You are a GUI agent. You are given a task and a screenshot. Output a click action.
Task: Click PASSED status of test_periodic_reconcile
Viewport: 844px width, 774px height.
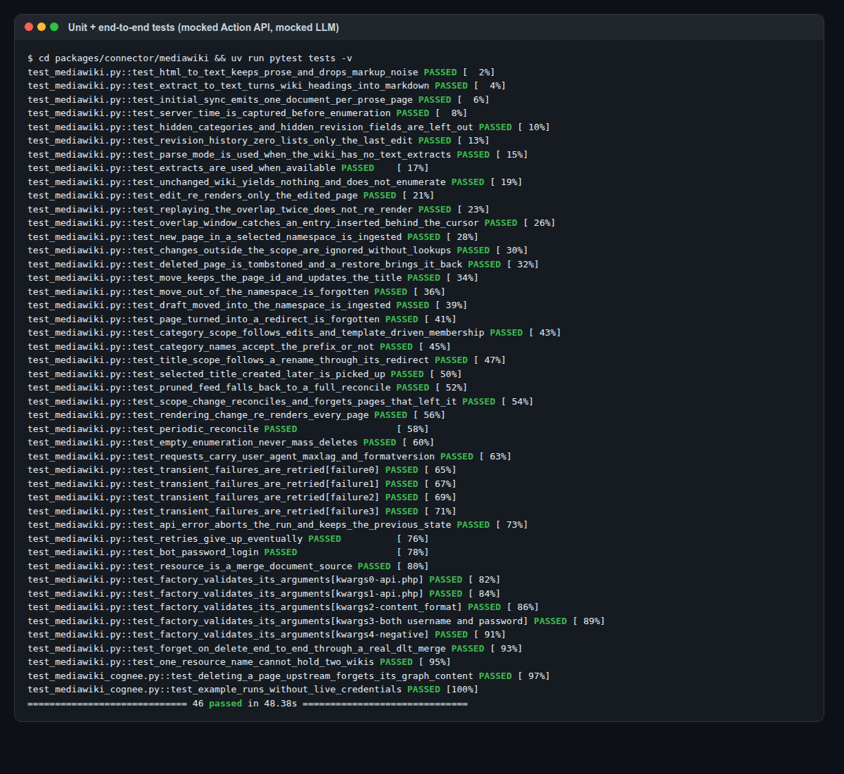[281, 429]
